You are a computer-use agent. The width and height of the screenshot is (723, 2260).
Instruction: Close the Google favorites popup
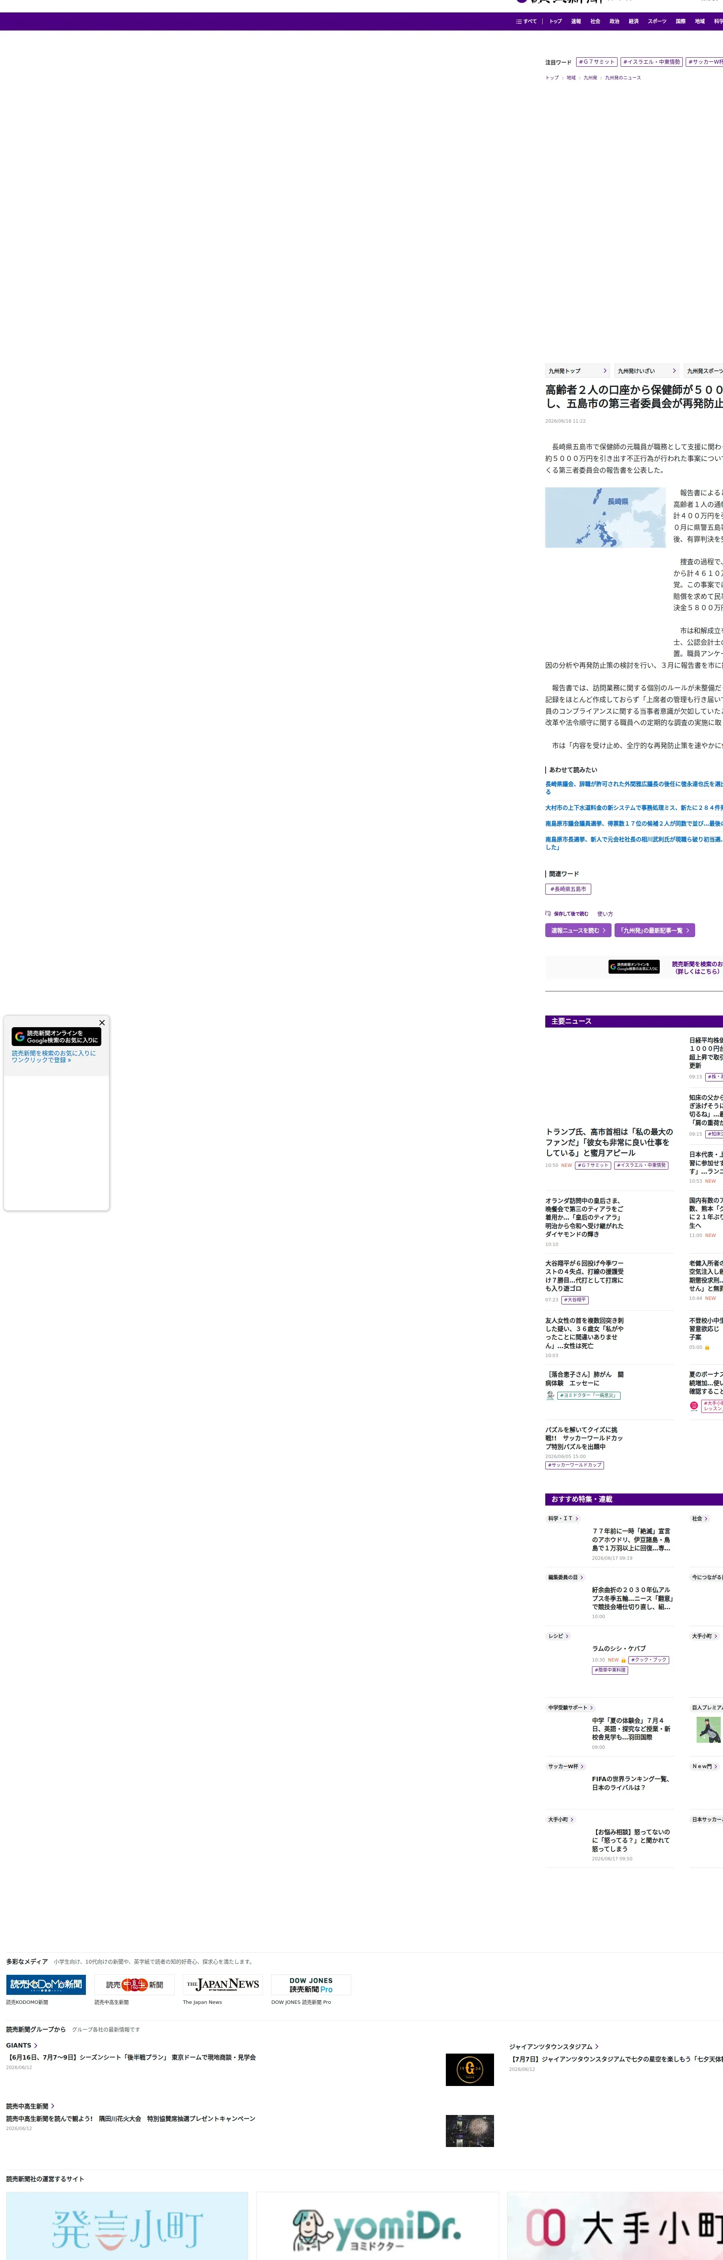[x=102, y=1022]
